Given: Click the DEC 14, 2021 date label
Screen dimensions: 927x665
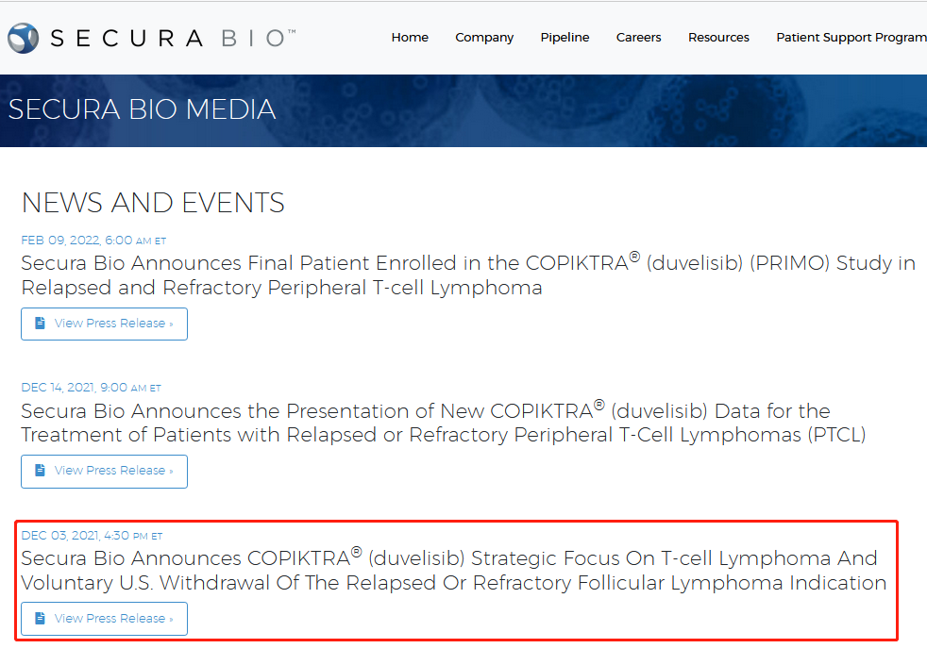Looking at the screenshot, I should 91,388.
